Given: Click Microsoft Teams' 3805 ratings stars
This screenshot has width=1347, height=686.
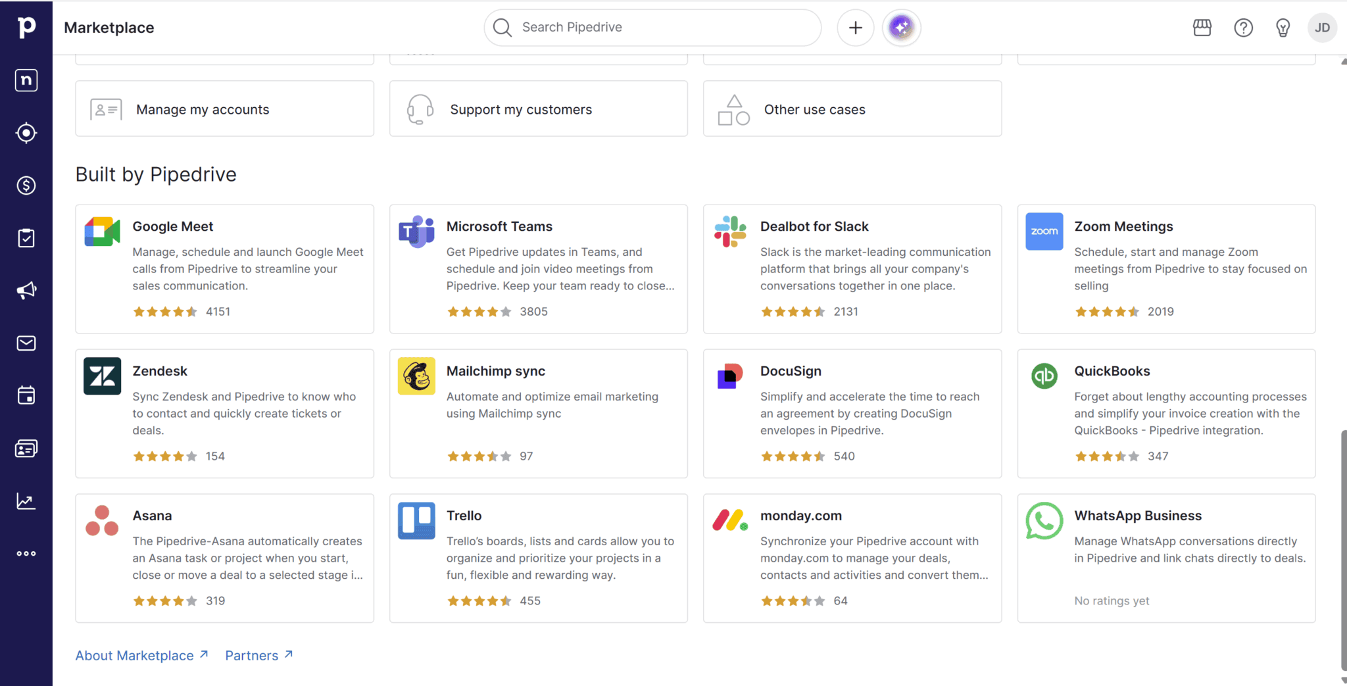Looking at the screenshot, I should 479,312.
